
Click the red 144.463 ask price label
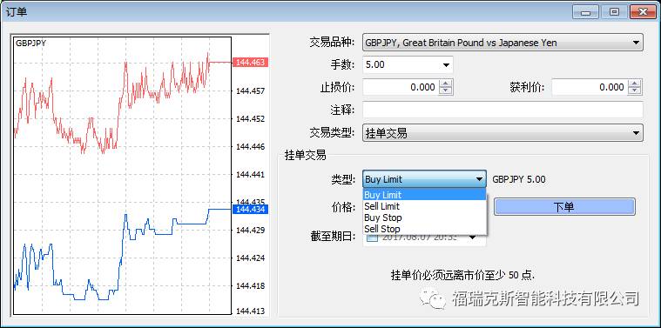coord(250,63)
